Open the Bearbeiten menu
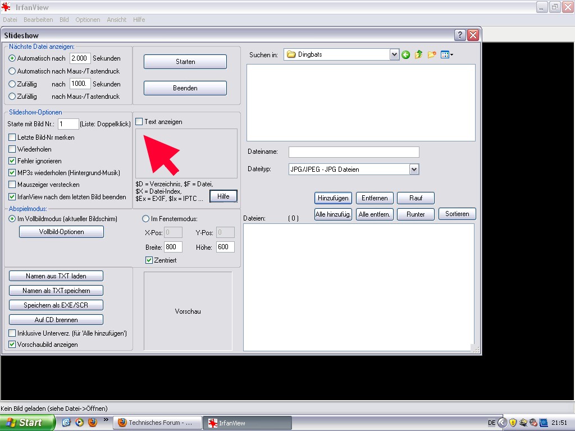The image size is (575, 431). pyautogui.click(x=38, y=20)
